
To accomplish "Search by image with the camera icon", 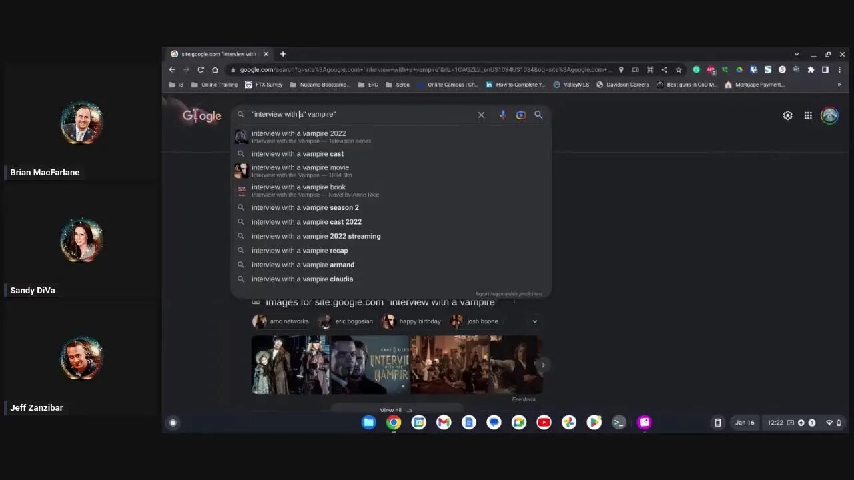I will point(521,115).
